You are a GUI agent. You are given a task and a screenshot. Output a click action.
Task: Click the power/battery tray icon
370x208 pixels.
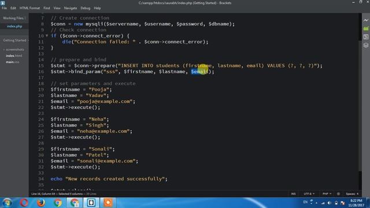[x=336, y=203]
